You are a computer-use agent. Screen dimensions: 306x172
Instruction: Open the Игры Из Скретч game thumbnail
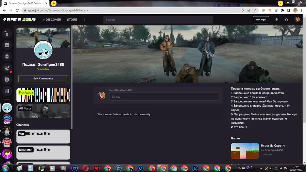pos(245,151)
